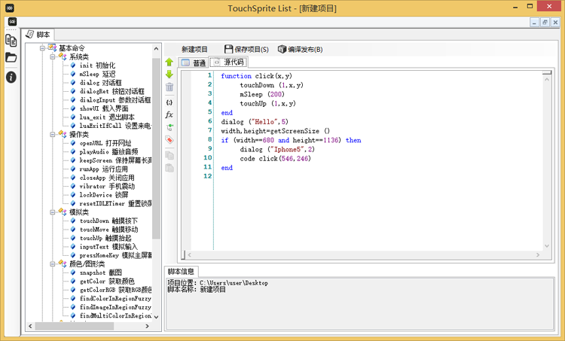Image resolution: width=565 pixels, height=341 pixels.
Task: Select init 初始化 command
Action: pos(97,65)
